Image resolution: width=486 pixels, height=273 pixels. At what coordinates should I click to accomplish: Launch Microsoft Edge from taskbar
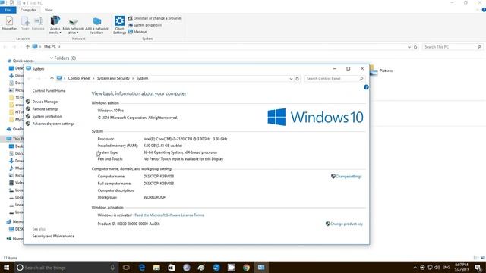click(x=142, y=268)
